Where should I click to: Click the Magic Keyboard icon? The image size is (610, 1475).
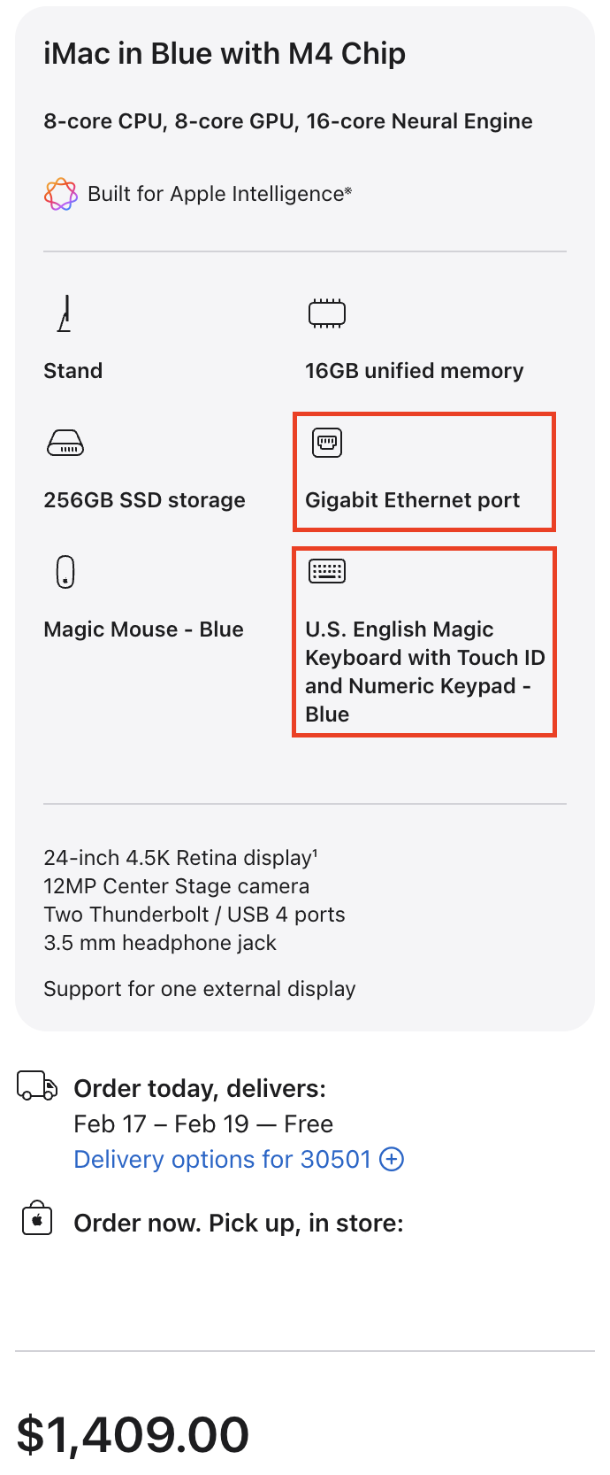pyautogui.click(x=326, y=572)
